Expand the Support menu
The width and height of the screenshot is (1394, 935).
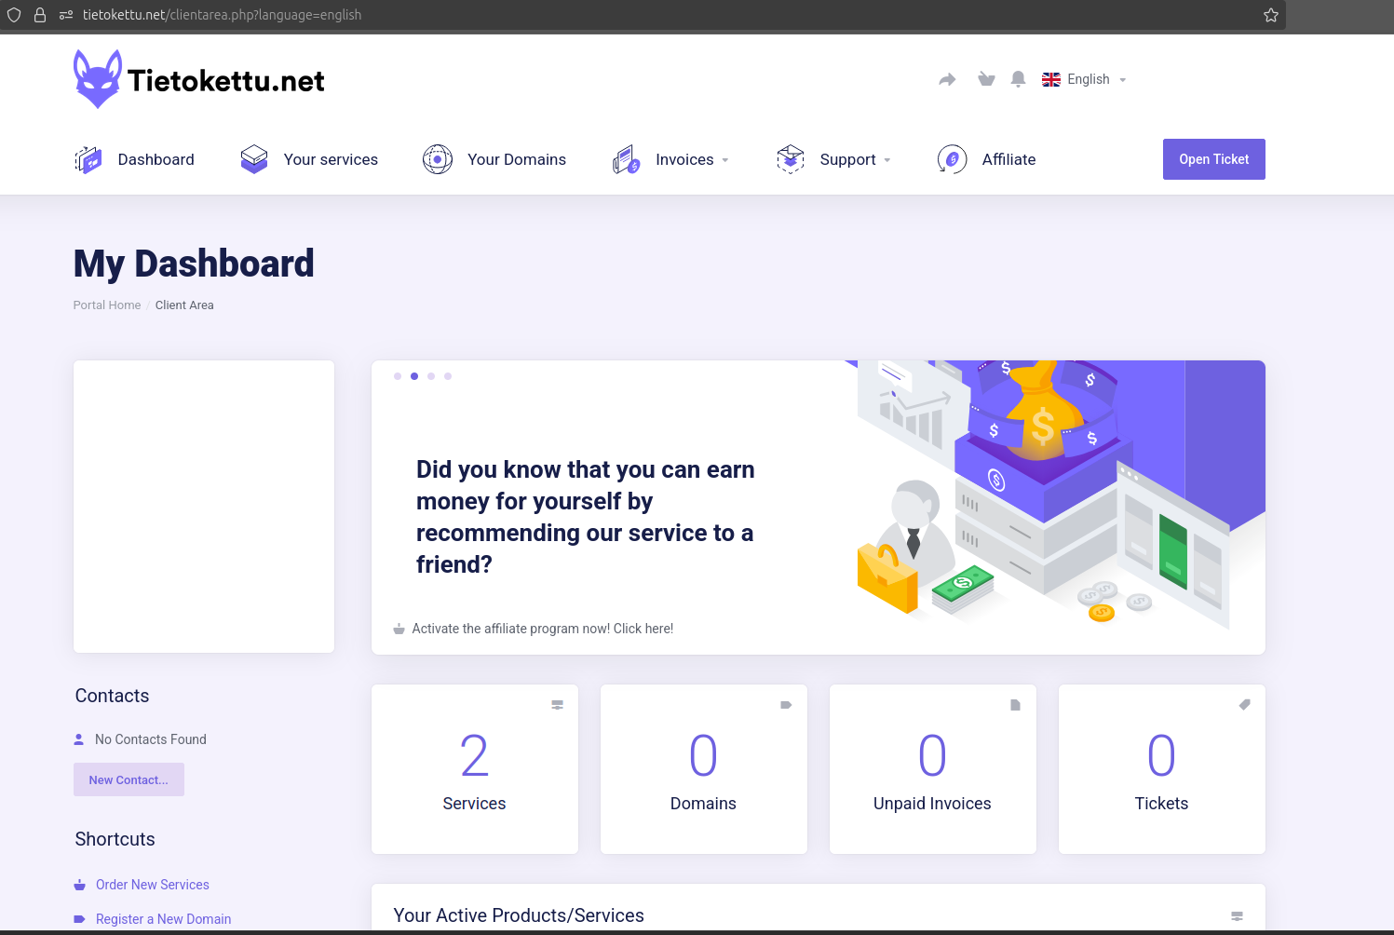click(855, 160)
